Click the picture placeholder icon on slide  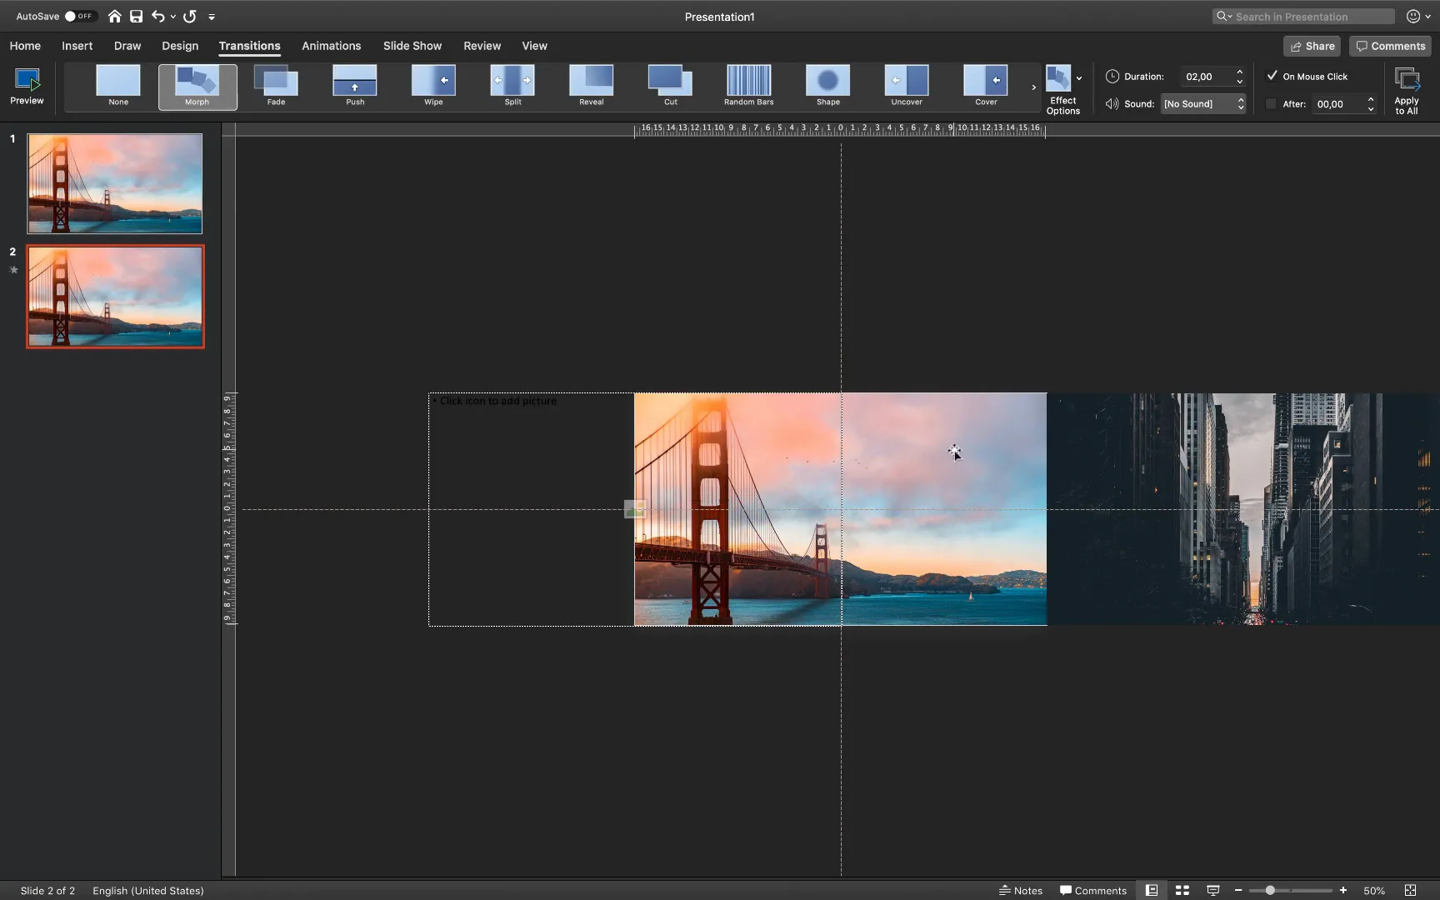tap(635, 509)
